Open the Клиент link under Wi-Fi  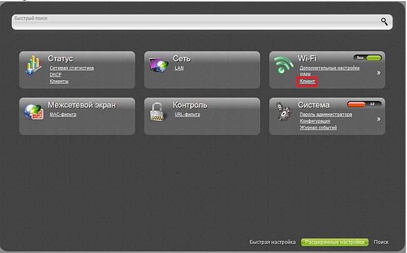pos(309,81)
